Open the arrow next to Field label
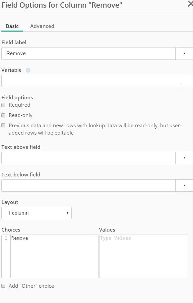Viewport: 193px width, 303px height. 184,53
